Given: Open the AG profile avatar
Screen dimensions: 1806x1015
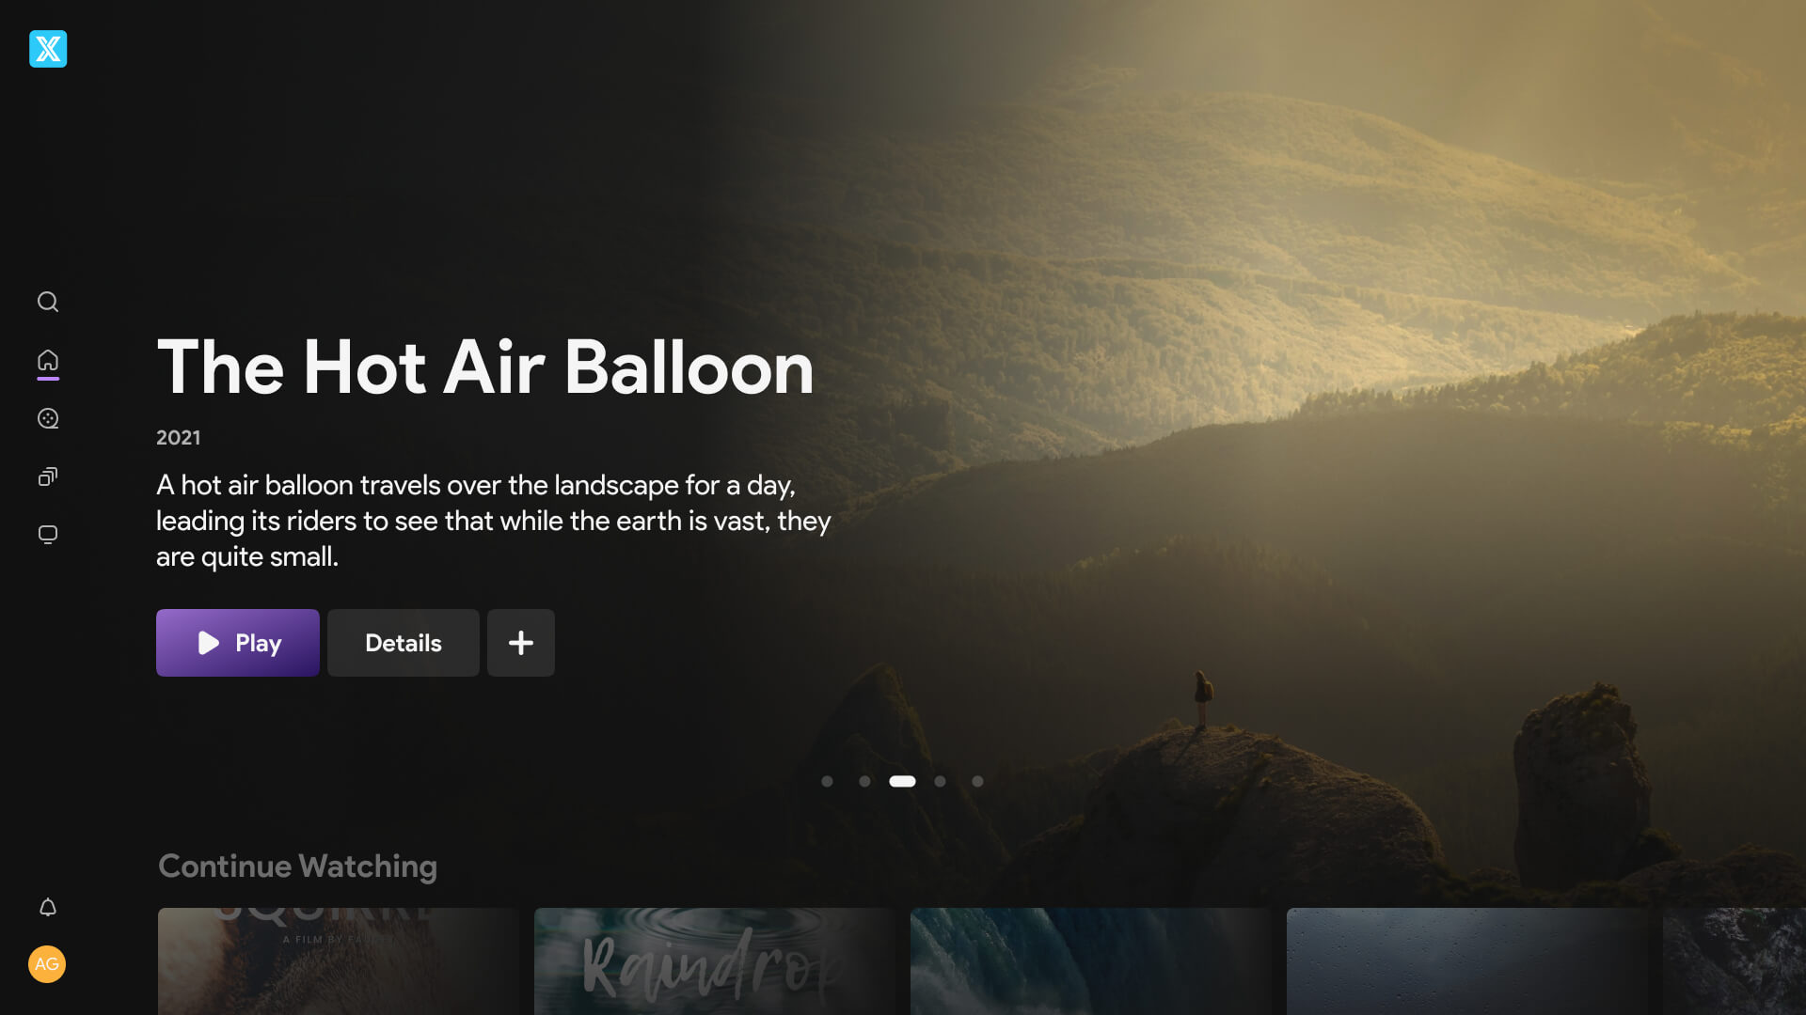Looking at the screenshot, I should pyautogui.click(x=47, y=964).
